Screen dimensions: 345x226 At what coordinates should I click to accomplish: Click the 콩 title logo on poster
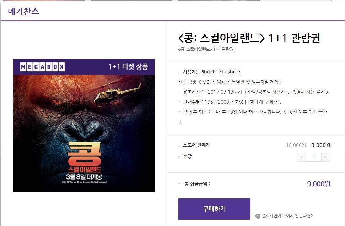click(85, 154)
